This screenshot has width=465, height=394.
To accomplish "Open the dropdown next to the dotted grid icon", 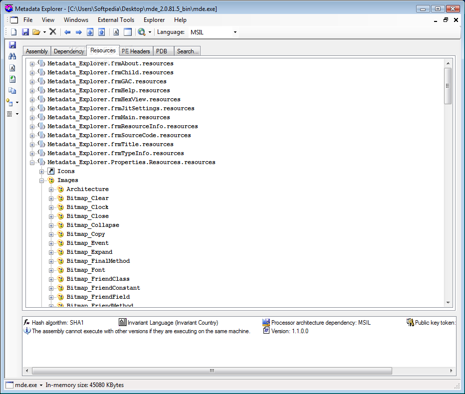I will (17, 114).
